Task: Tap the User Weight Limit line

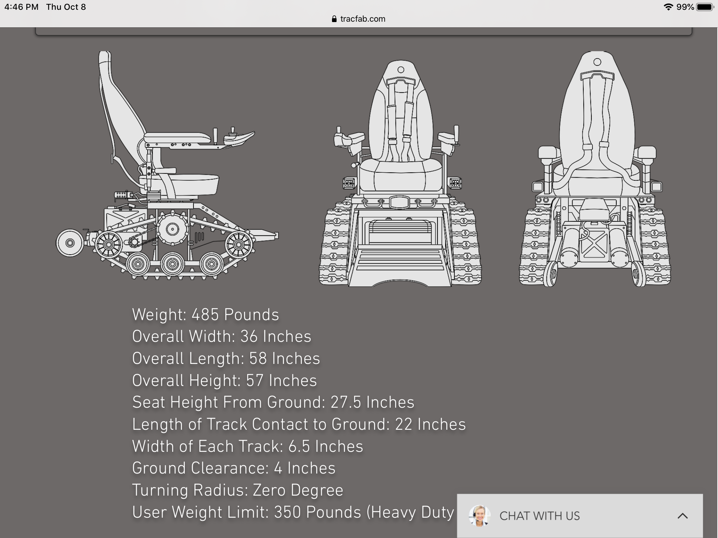Action: pyautogui.click(x=293, y=512)
